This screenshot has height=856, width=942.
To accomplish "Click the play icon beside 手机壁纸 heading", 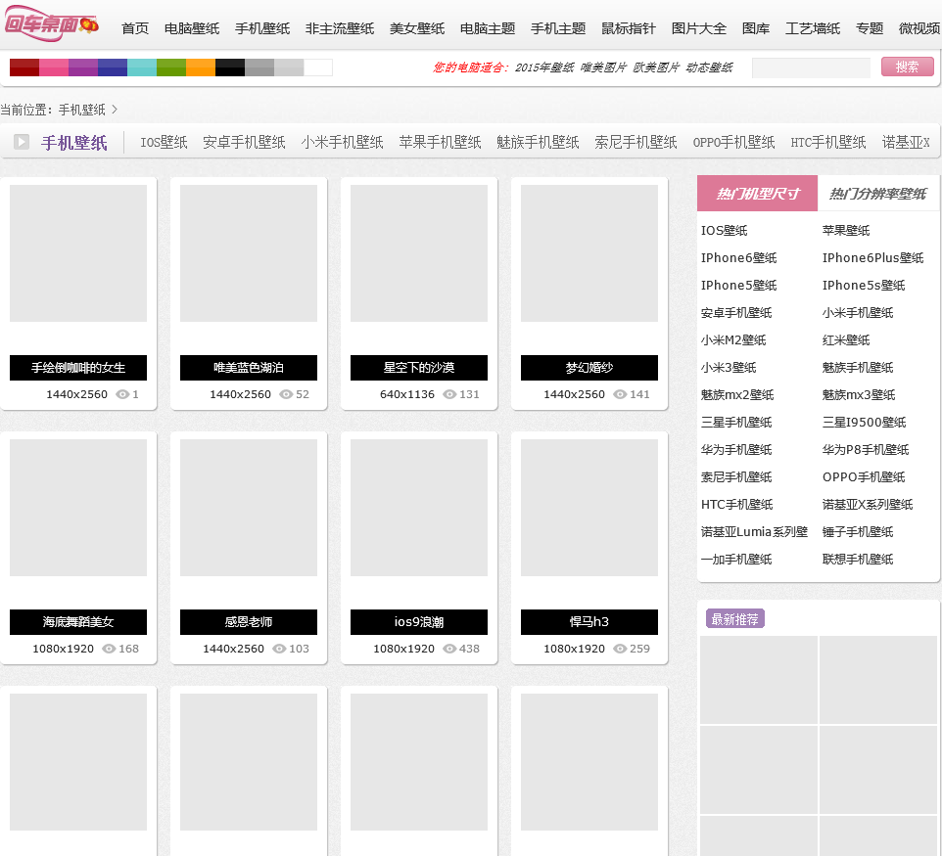I will click(22, 143).
